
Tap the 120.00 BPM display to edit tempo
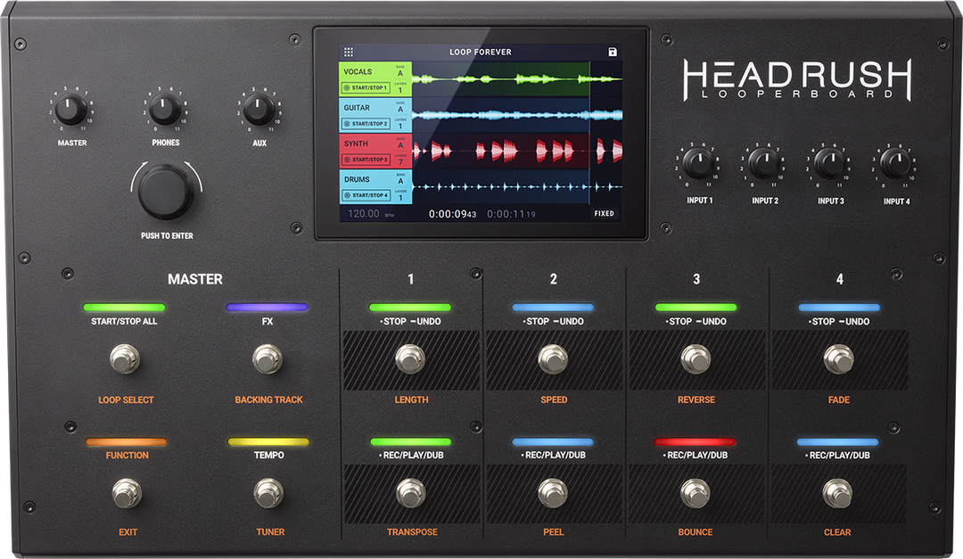pyautogui.click(x=364, y=213)
